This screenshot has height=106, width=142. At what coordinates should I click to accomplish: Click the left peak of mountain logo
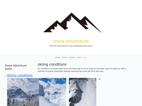[x=57, y=22]
